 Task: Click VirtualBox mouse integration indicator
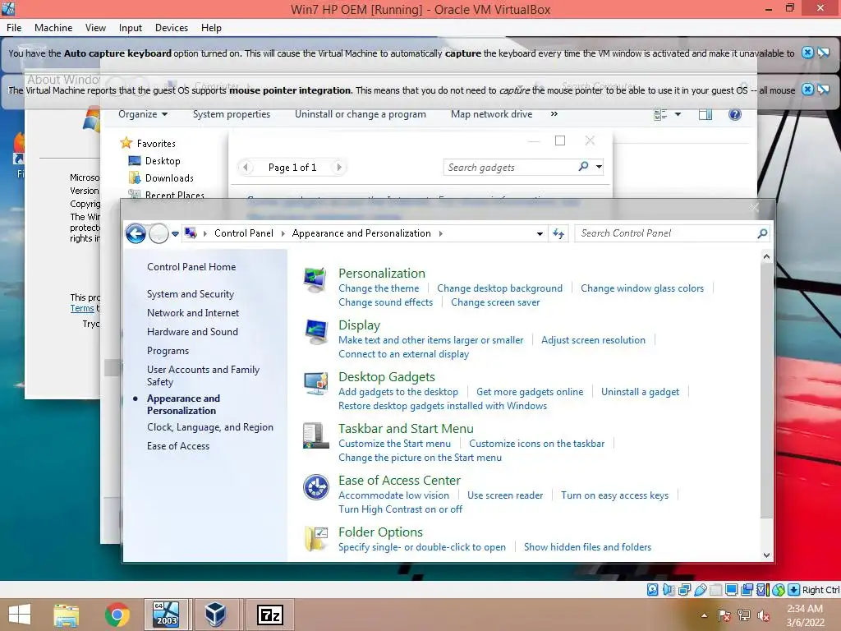tap(779, 590)
